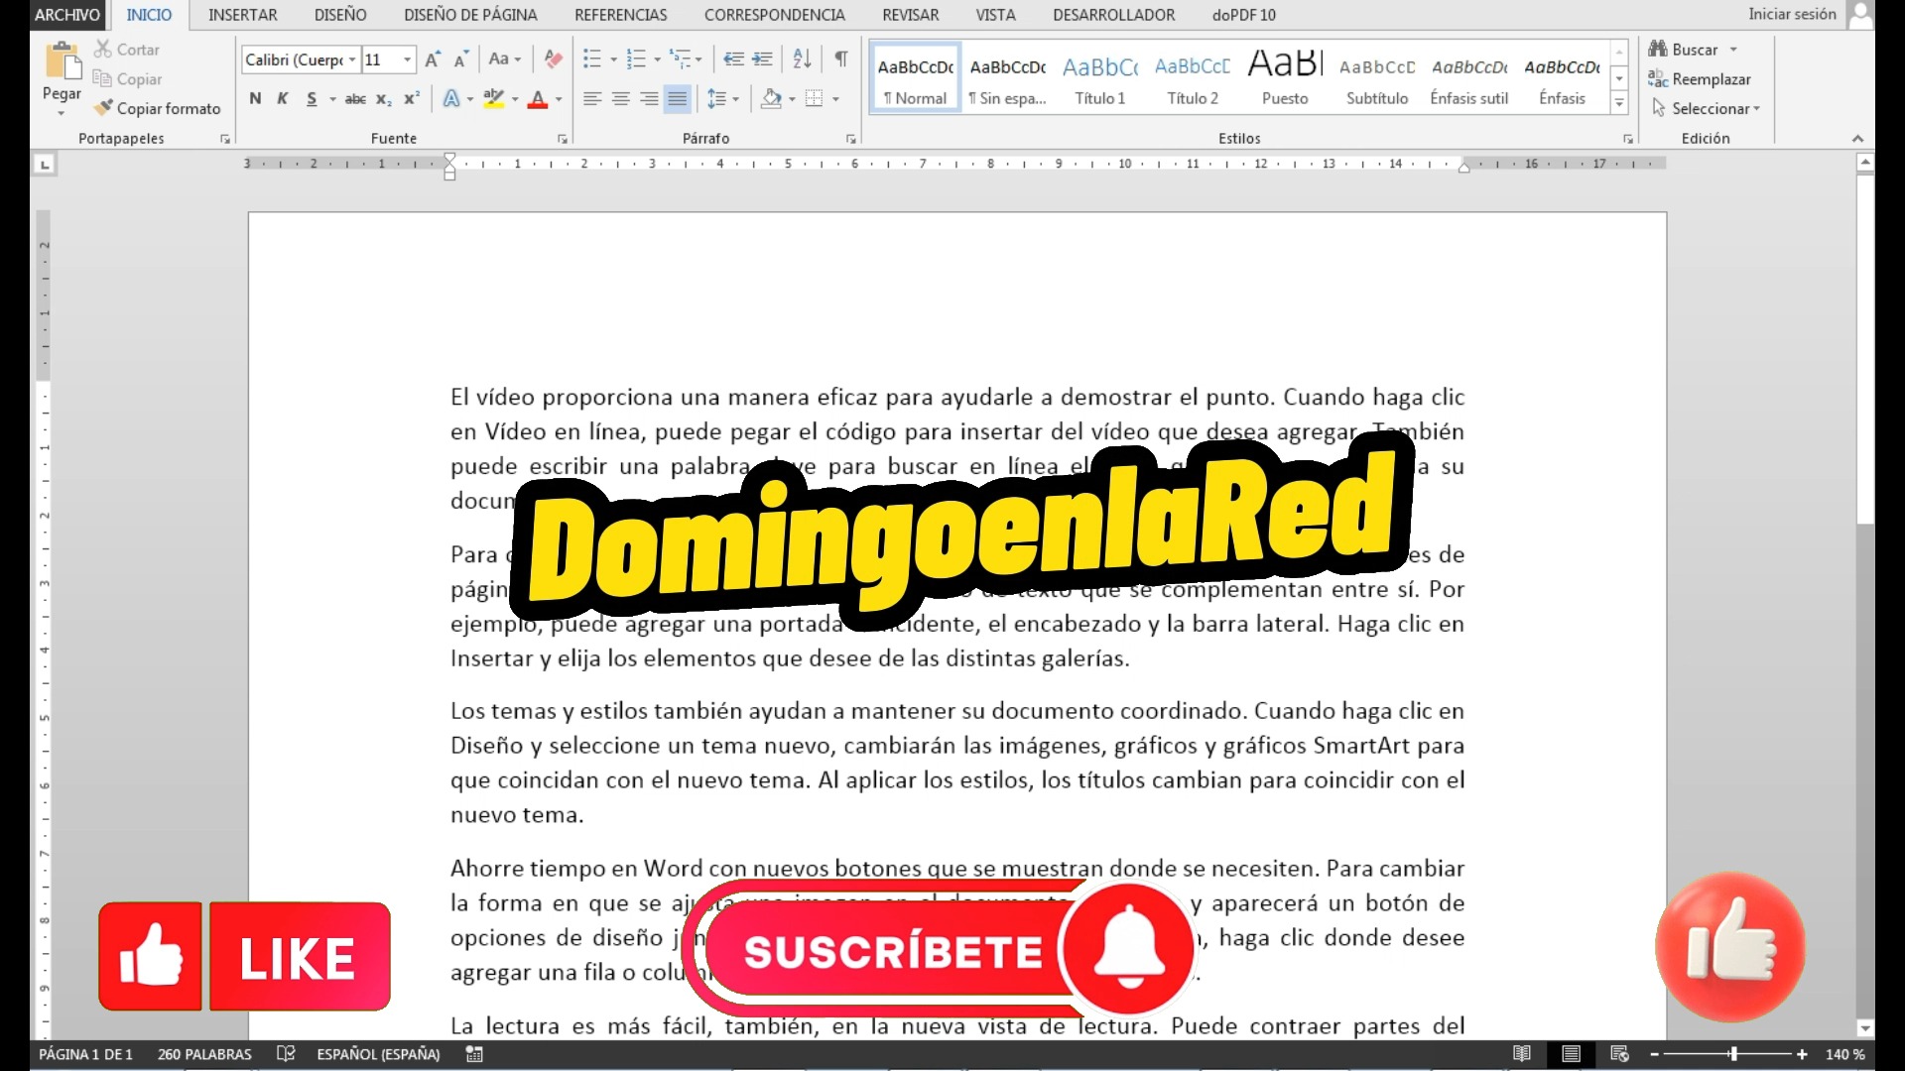Viewport: 1905px width, 1071px height.
Task: Switch to web layout view icon
Action: (x=1619, y=1054)
